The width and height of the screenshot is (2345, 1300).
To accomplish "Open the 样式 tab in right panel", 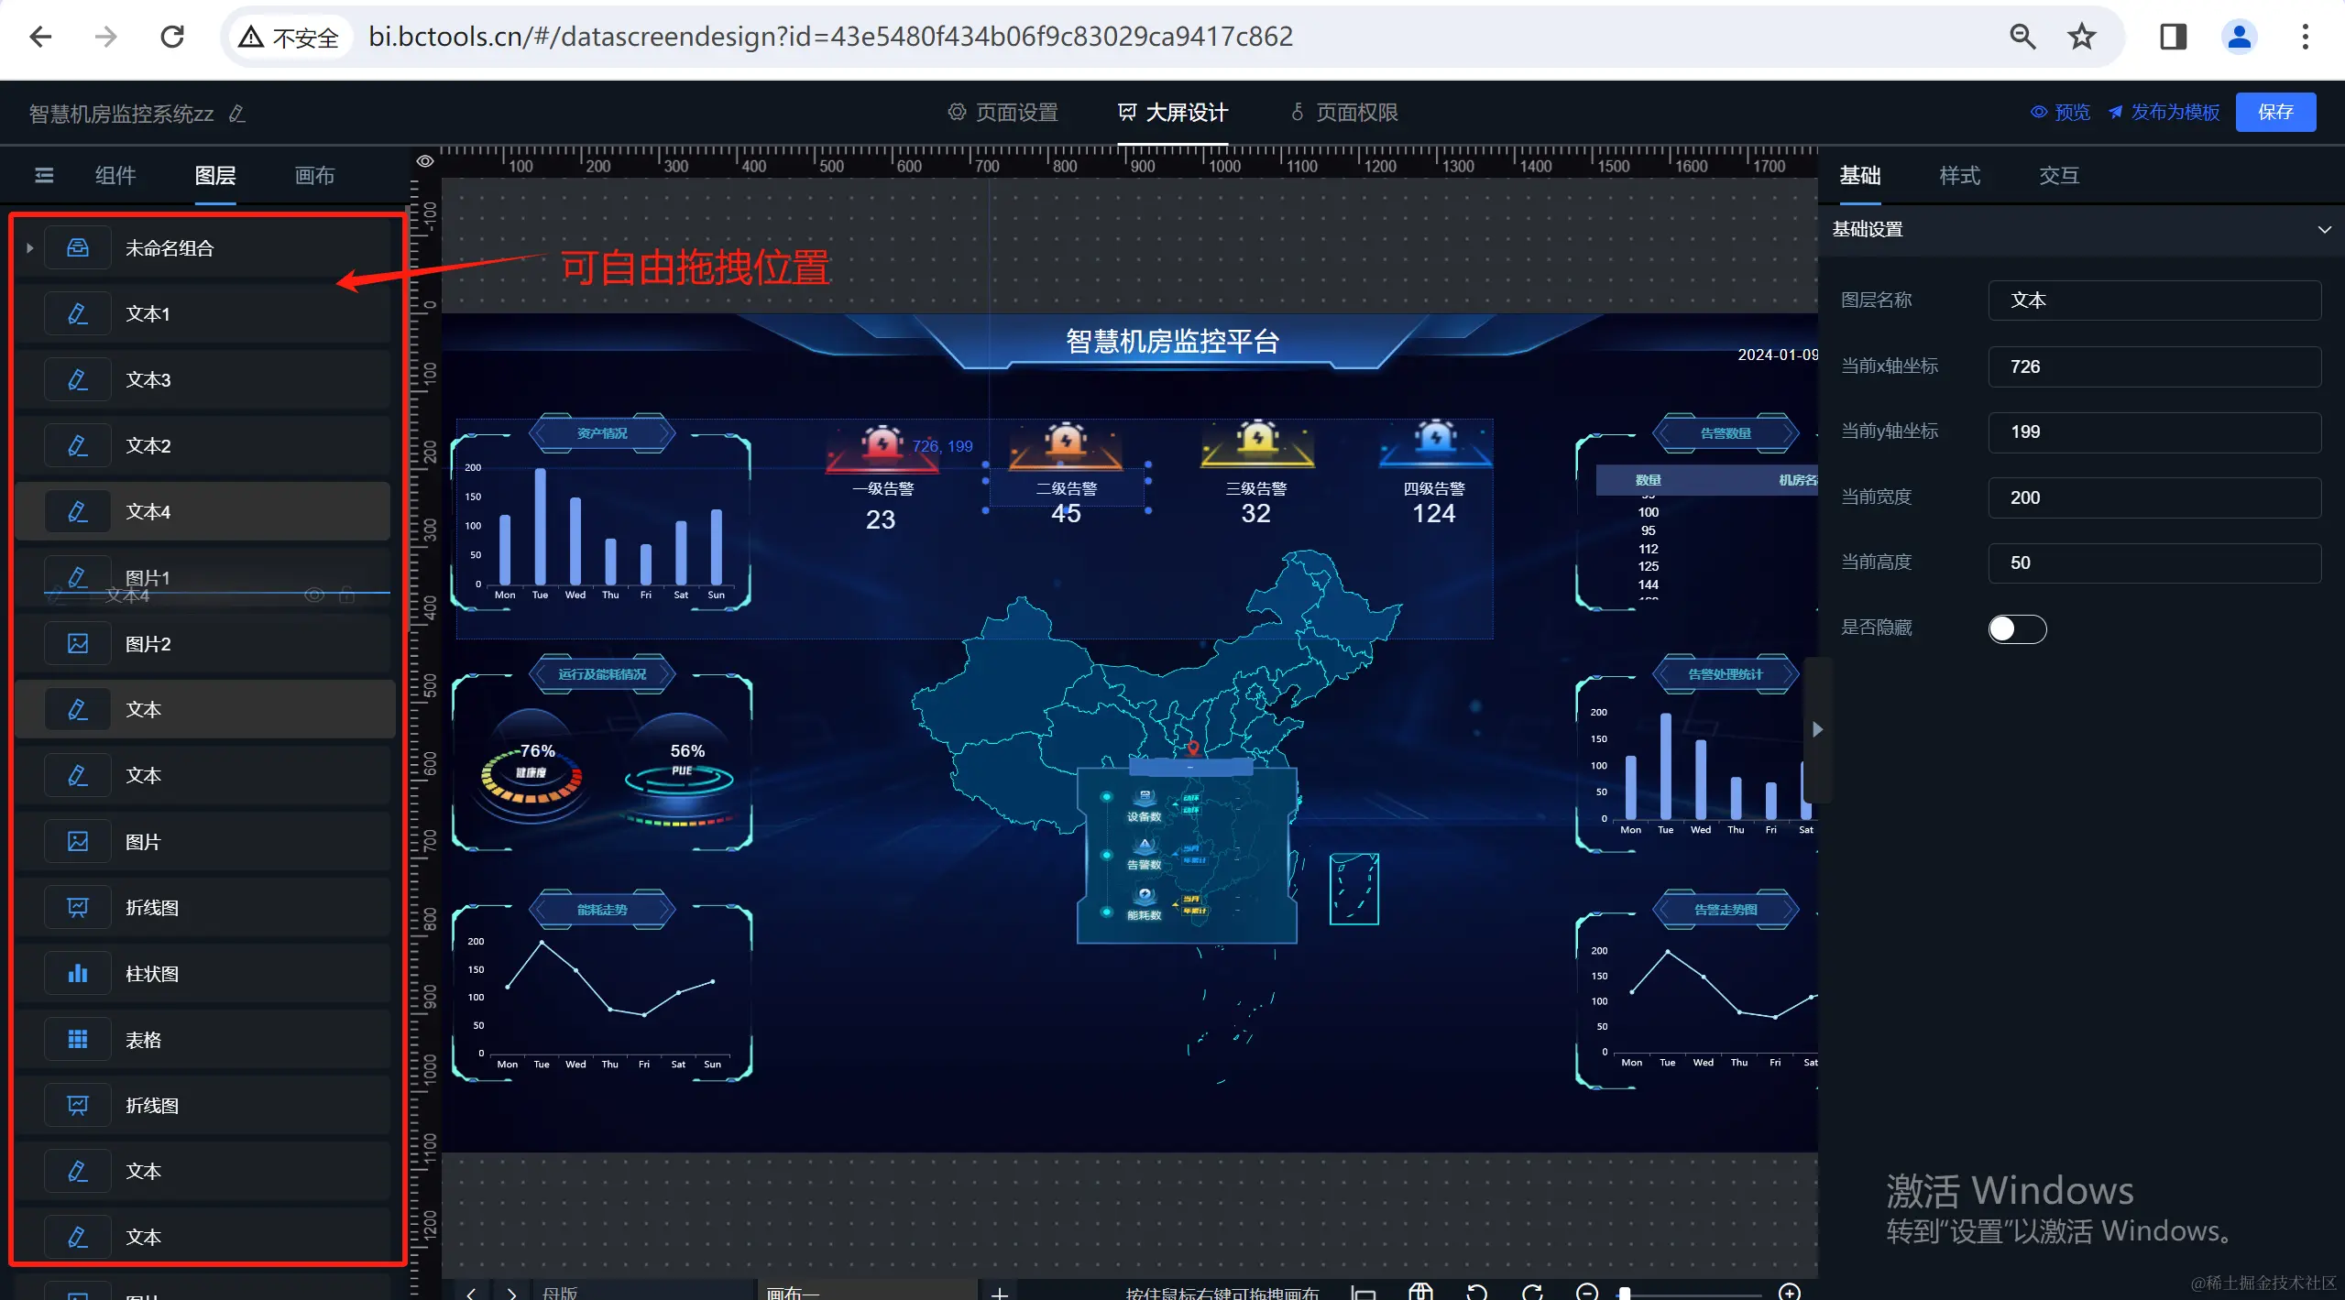I will pos(1959,175).
